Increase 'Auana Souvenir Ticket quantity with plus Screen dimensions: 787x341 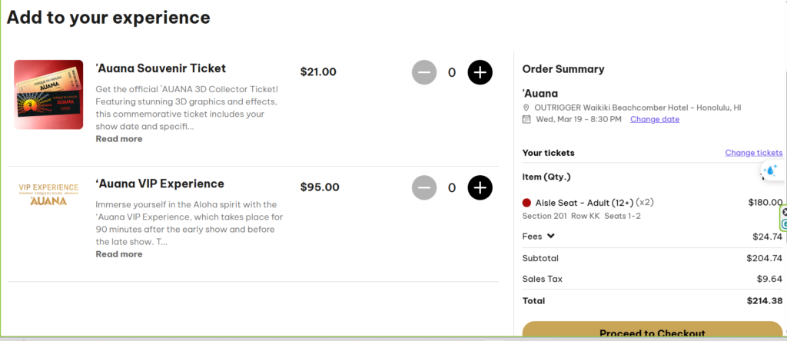point(480,72)
